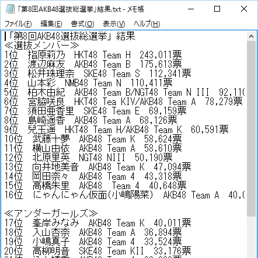Open the ファイル(F) menu

(x=18, y=24)
